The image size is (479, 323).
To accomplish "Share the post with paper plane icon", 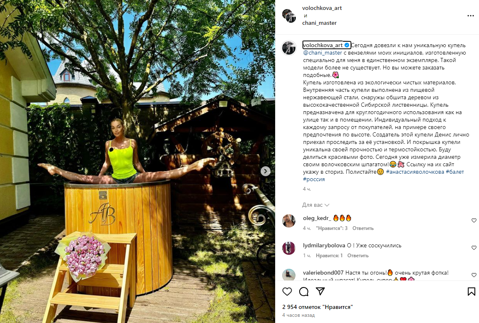I will 320,292.
